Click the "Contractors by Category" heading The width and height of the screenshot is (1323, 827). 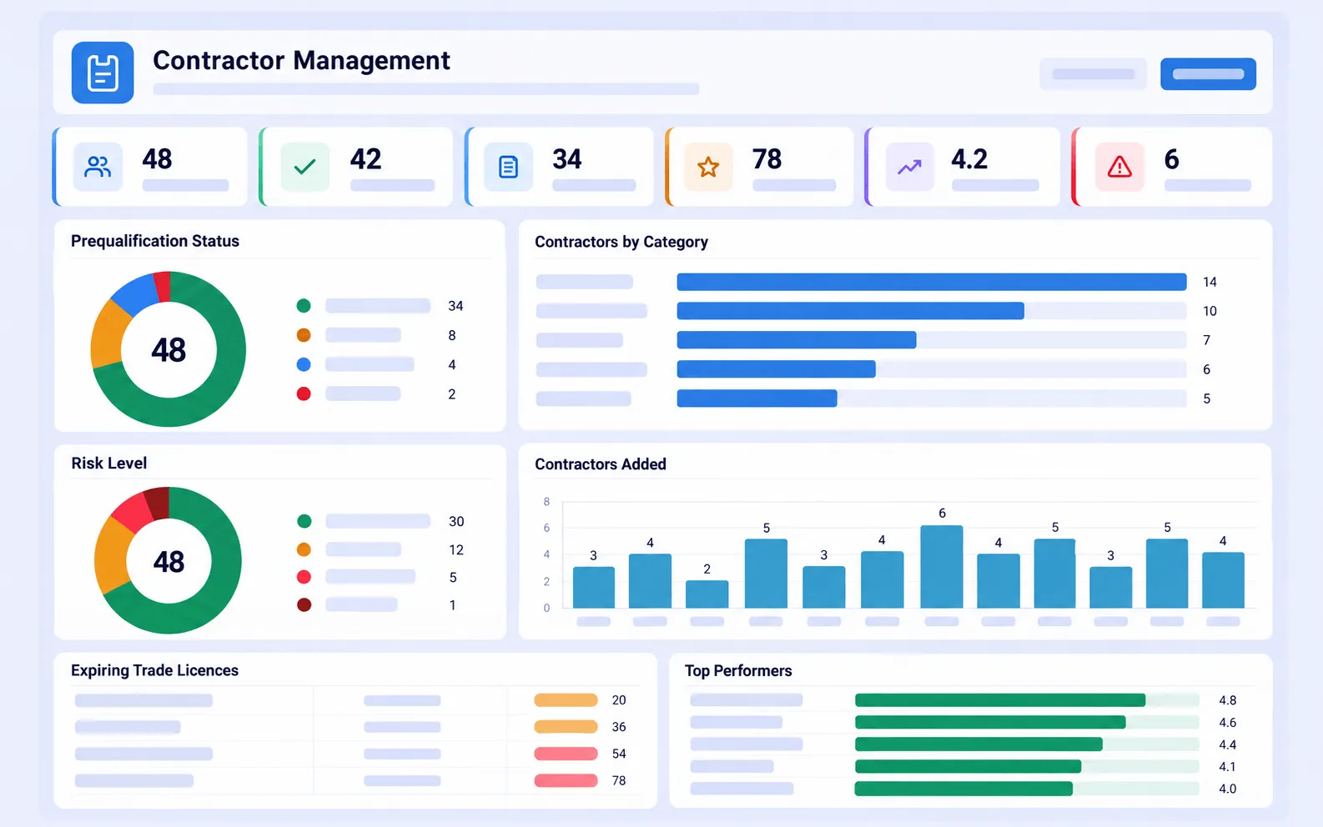621,242
